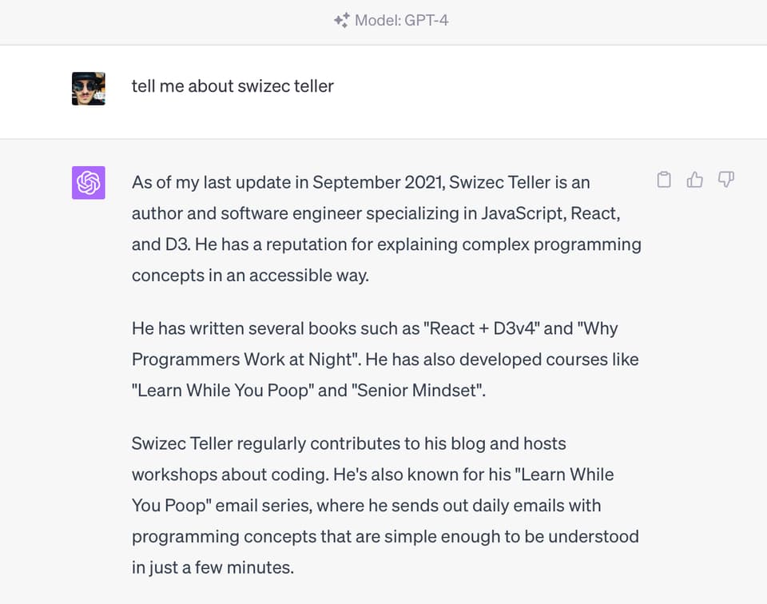767x604 pixels.
Task: Click the user profile photo
Action: 89,89
